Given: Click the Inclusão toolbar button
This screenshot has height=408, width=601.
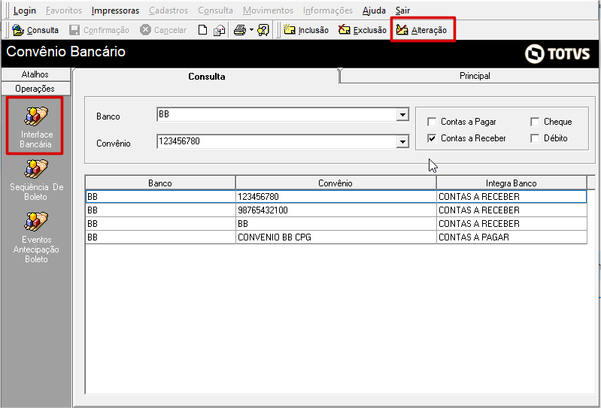Looking at the screenshot, I should pos(305,30).
